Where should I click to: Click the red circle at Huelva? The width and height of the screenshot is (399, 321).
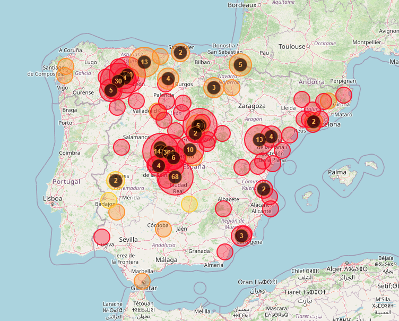(x=102, y=237)
